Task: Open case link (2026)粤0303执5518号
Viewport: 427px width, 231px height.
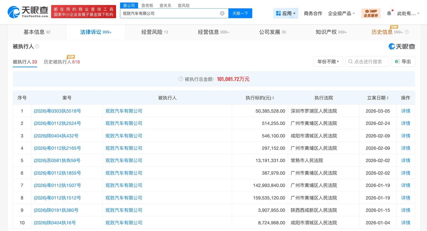Action: (57, 111)
